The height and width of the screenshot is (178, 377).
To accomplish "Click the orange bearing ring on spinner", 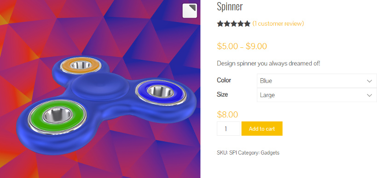I will (x=81, y=65).
